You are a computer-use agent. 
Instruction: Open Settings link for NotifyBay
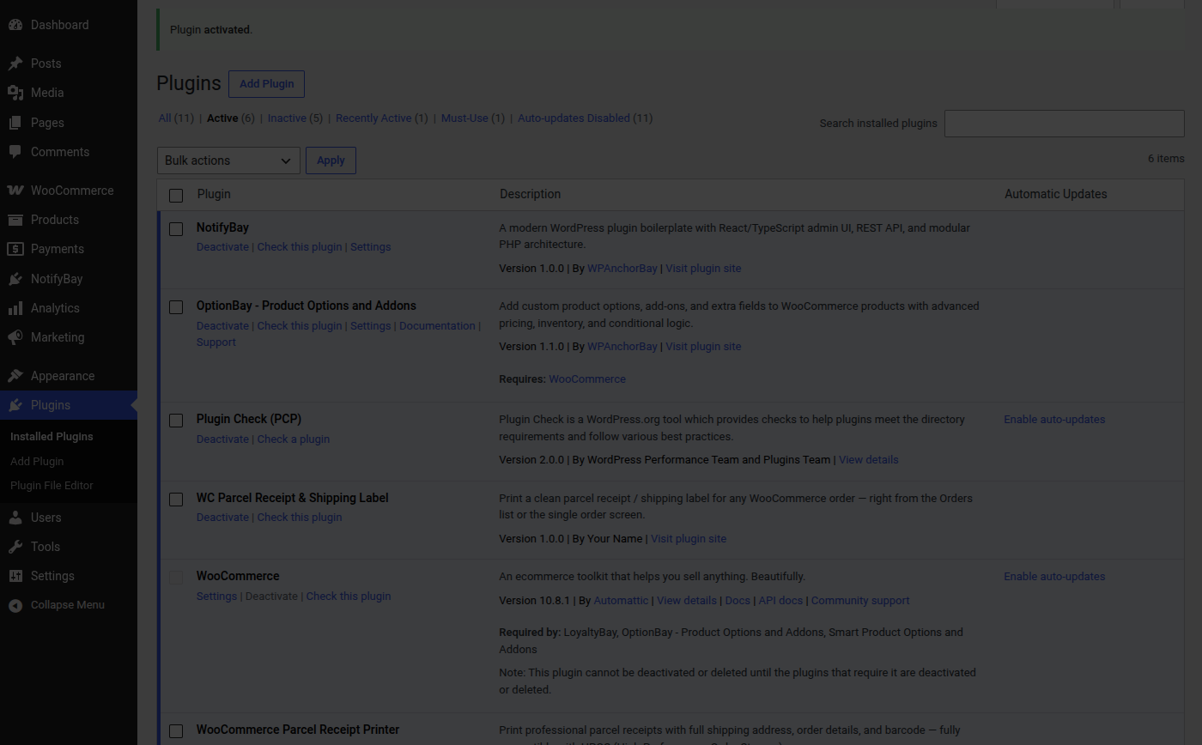[x=370, y=247]
